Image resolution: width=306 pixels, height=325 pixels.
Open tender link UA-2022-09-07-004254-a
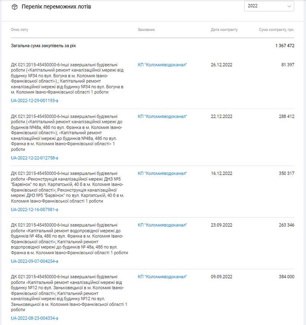pos(34,261)
